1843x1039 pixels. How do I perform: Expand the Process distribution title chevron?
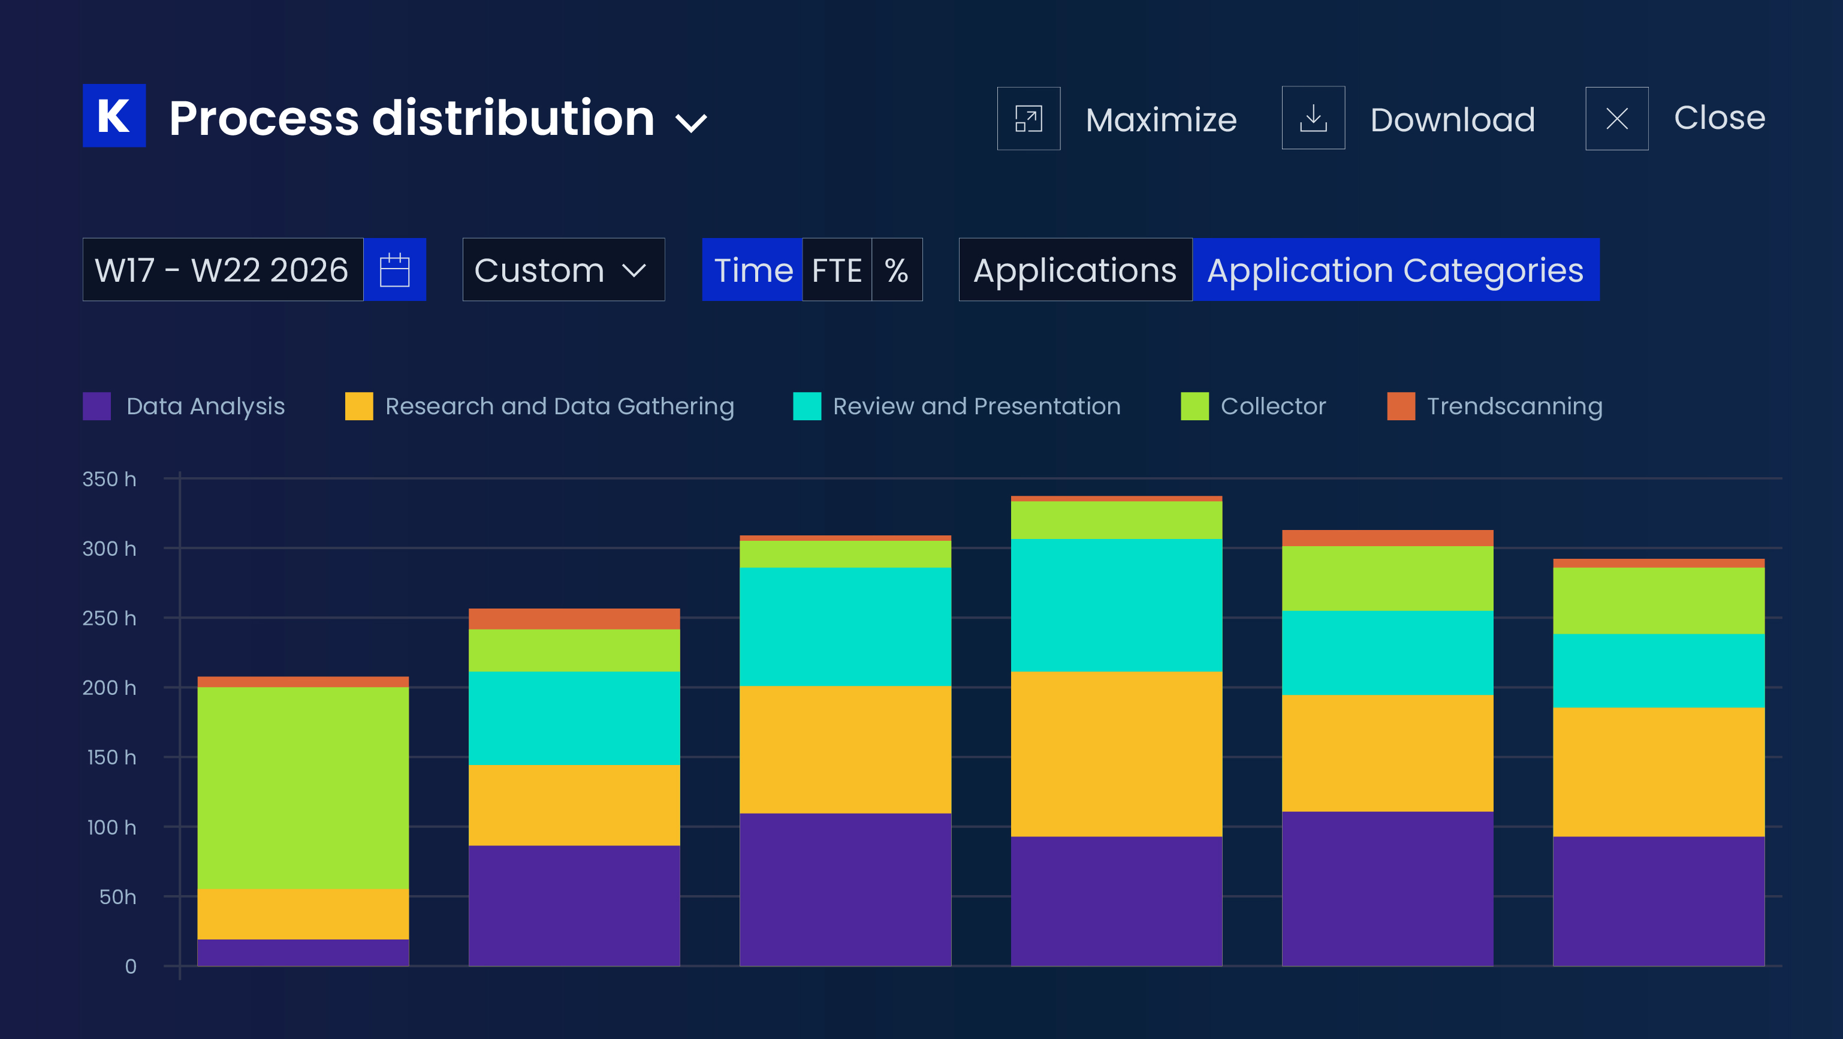click(x=691, y=122)
